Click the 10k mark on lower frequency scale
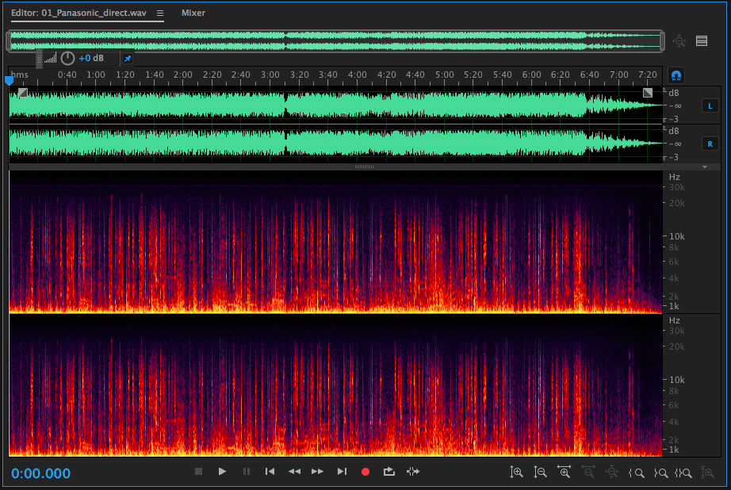The image size is (731, 490). (x=676, y=380)
